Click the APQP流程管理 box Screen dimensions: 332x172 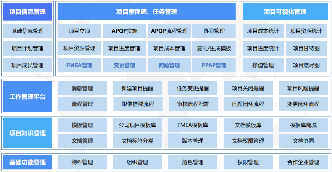click(169, 31)
